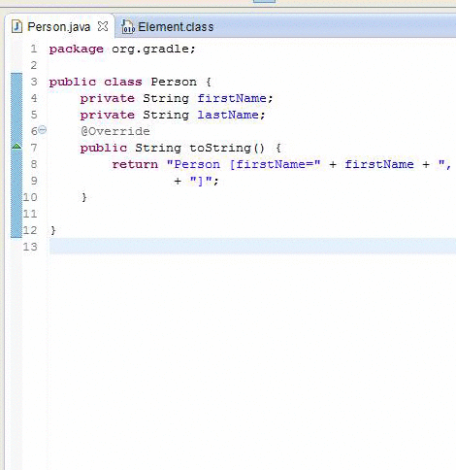Screen dimensions: 456x470
Task: Click the return keyword on line 8
Action: 135,164
